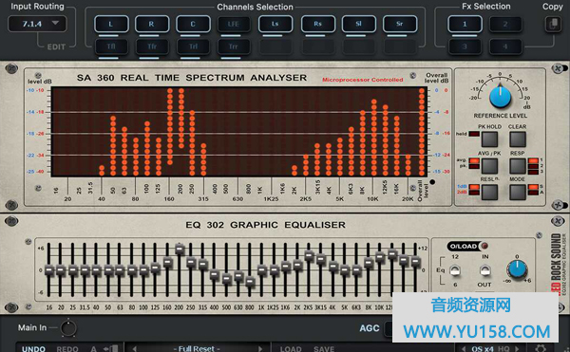Toggle the LFE channel button
The image size is (570, 352).
tap(234, 24)
